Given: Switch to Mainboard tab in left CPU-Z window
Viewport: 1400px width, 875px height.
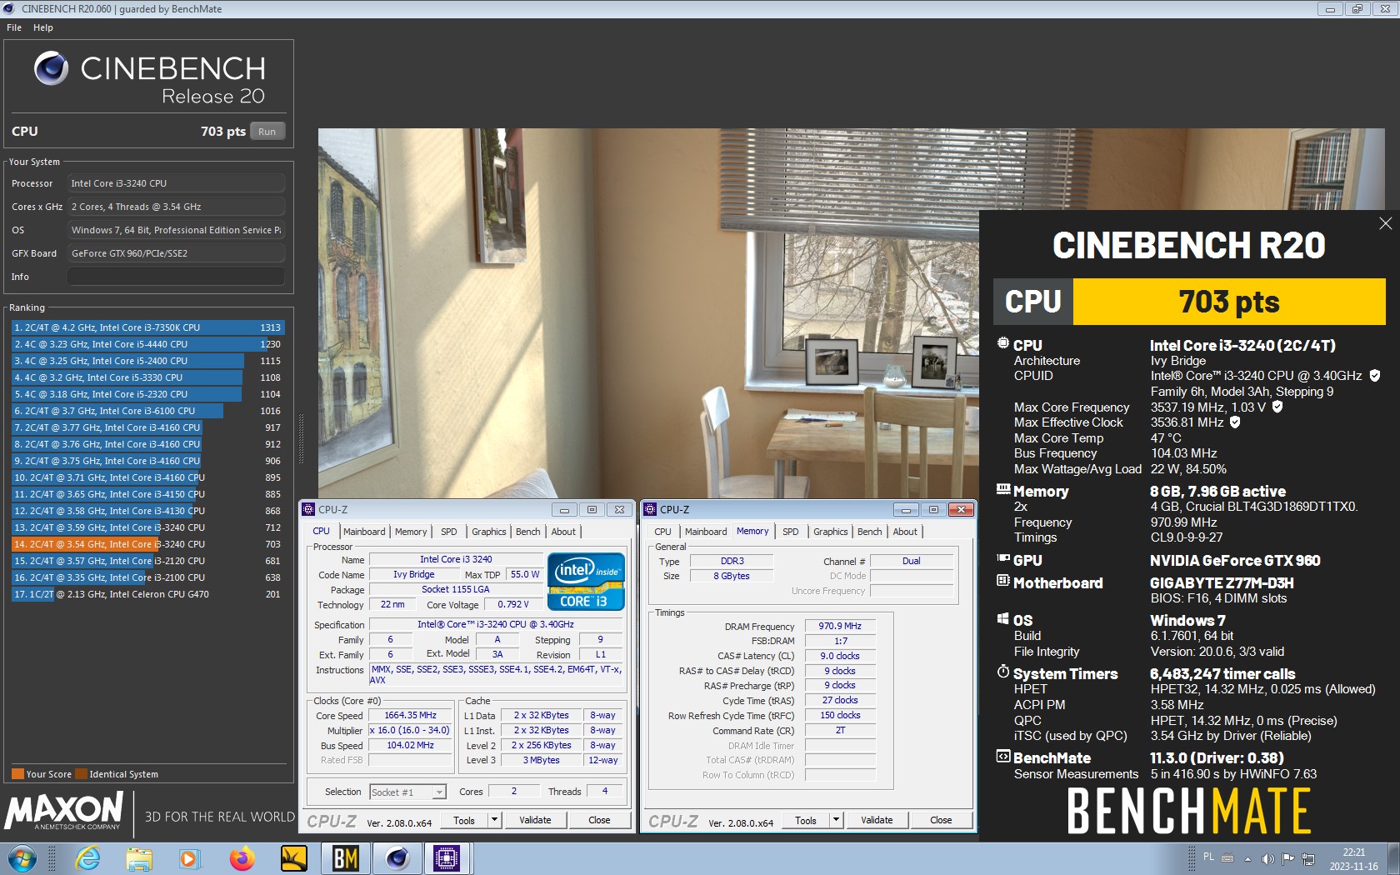Looking at the screenshot, I should pyautogui.click(x=364, y=532).
